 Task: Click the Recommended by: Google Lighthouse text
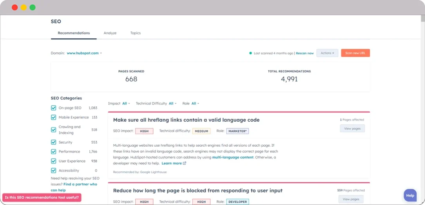(x=140, y=172)
